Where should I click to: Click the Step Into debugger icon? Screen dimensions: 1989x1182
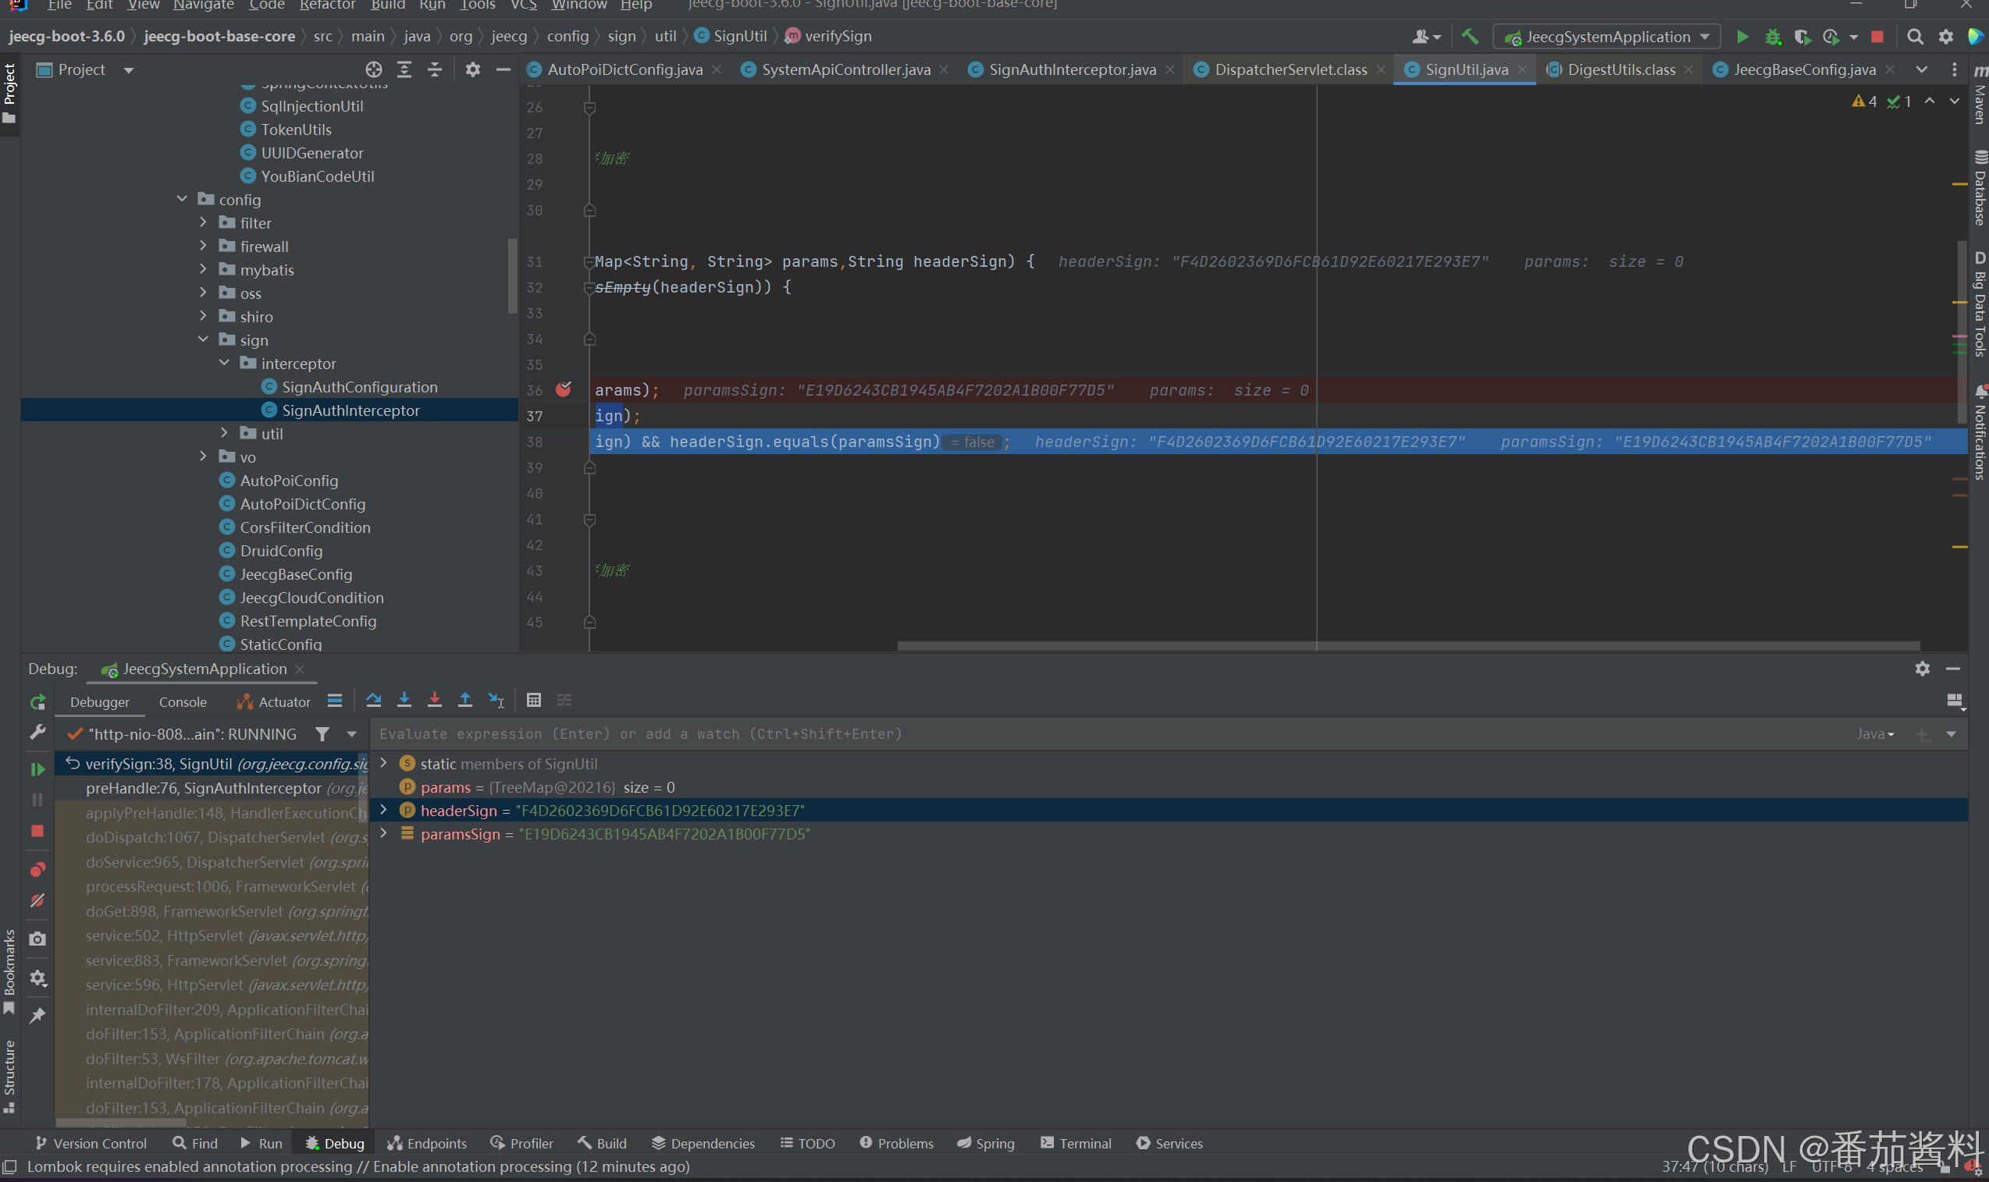[x=404, y=700]
